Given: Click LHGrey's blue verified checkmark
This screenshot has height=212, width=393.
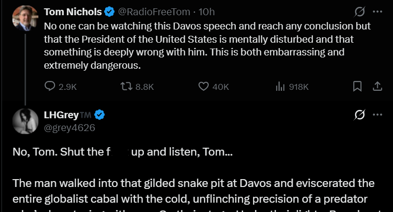Looking at the screenshot, I should pos(100,115).
